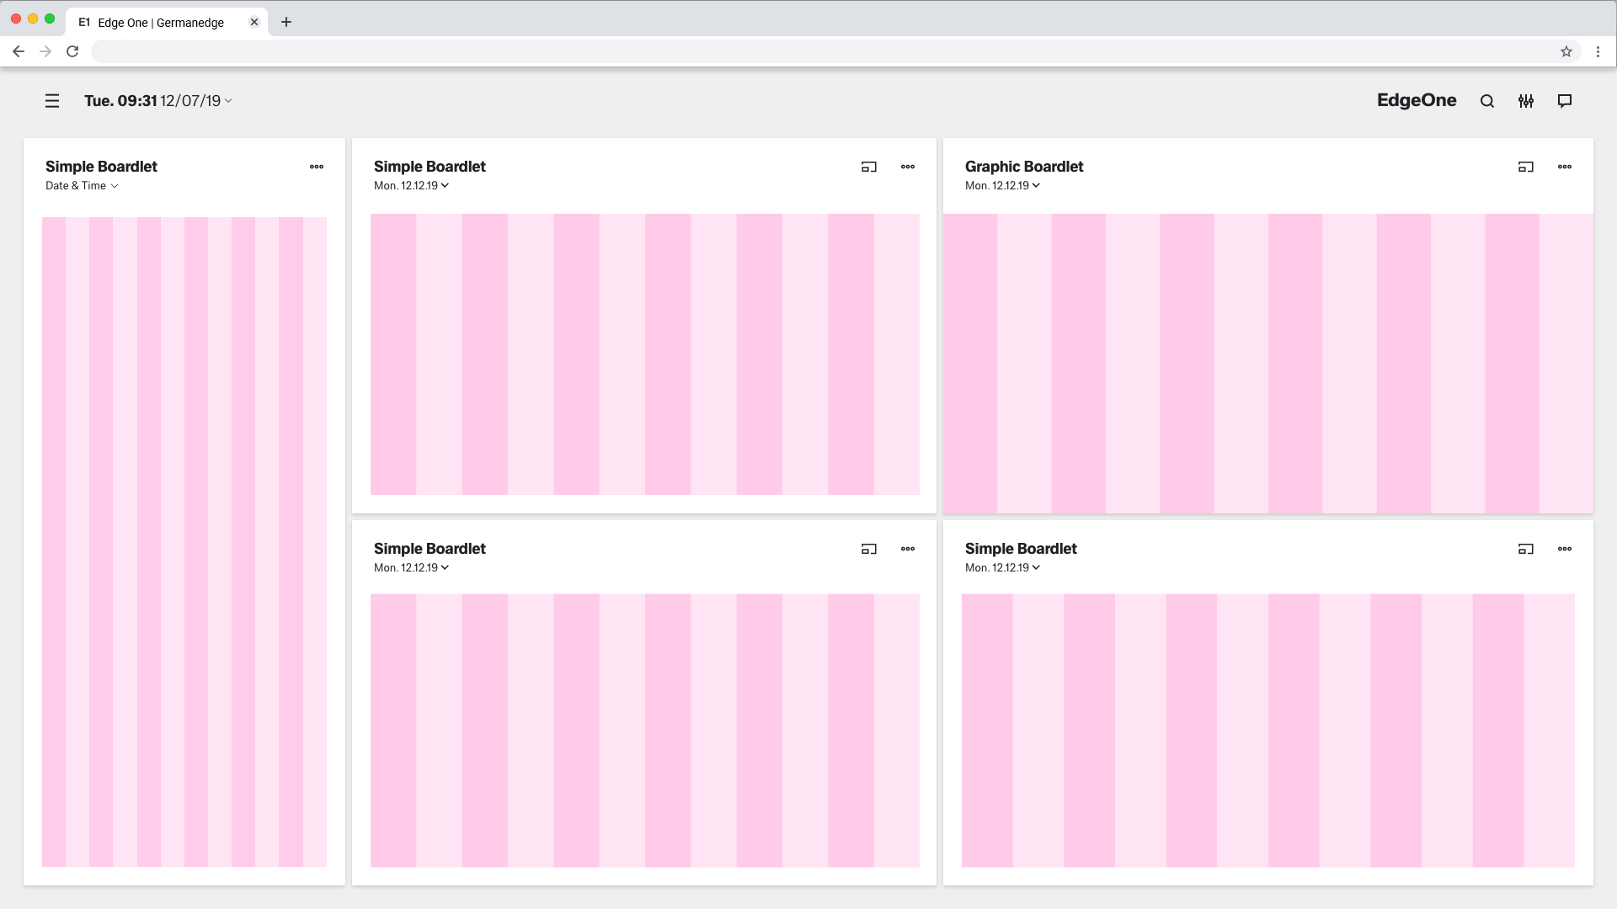Open the chat comments icon
The height and width of the screenshot is (909, 1617).
1565,101
